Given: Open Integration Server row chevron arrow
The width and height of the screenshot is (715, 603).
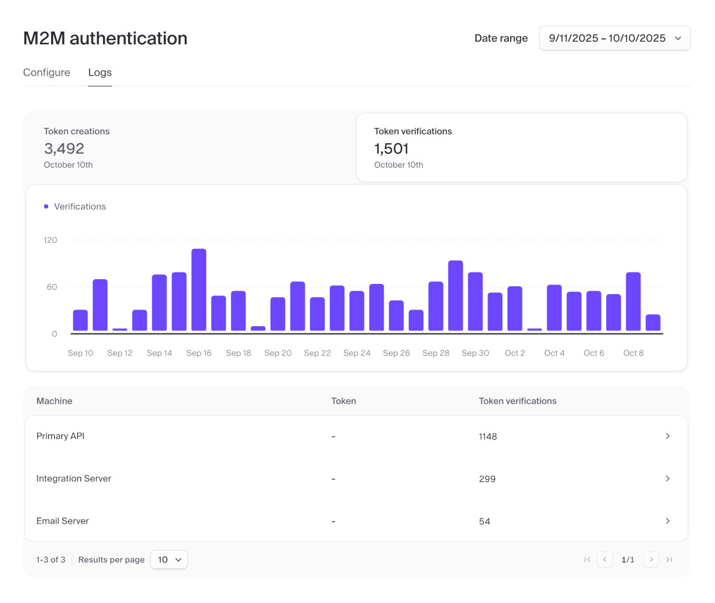Looking at the screenshot, I should click(x=667, y=478).
